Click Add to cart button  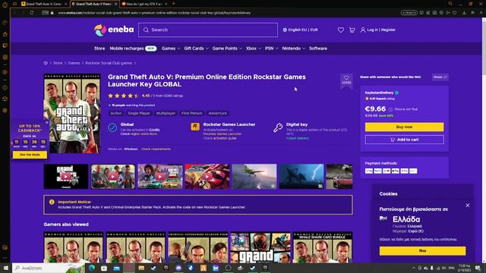point(404,140)
